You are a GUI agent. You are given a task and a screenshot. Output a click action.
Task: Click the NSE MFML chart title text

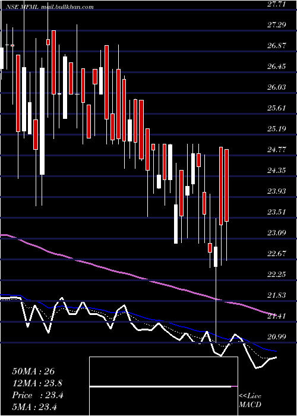(51, 7)
